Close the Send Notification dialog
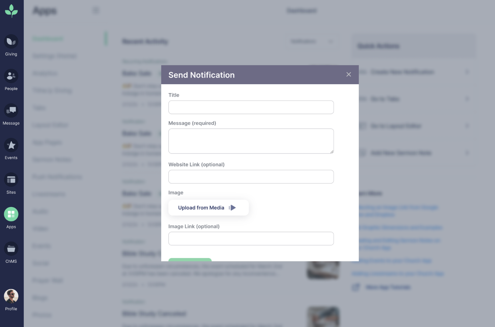 [349, 75]
